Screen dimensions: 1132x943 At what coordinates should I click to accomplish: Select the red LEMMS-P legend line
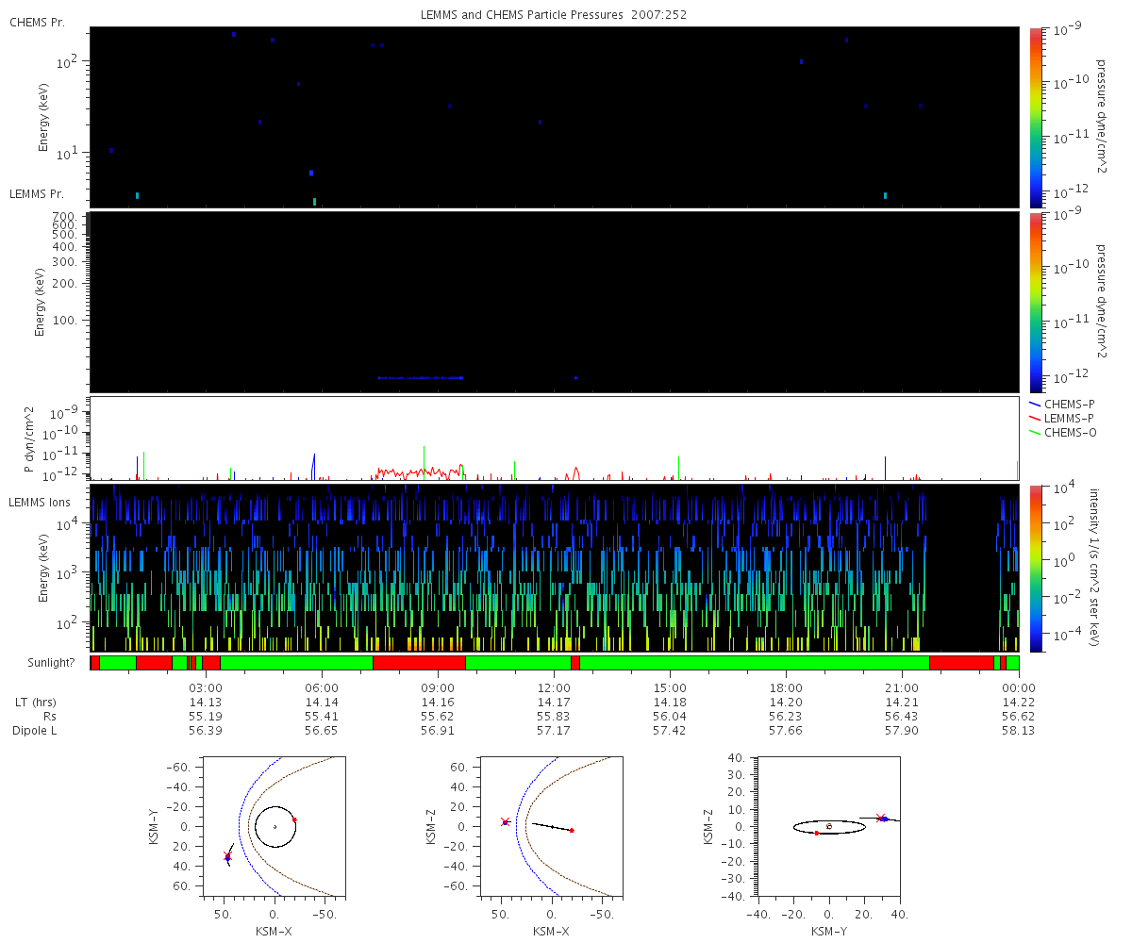[x=1035, y=418]
